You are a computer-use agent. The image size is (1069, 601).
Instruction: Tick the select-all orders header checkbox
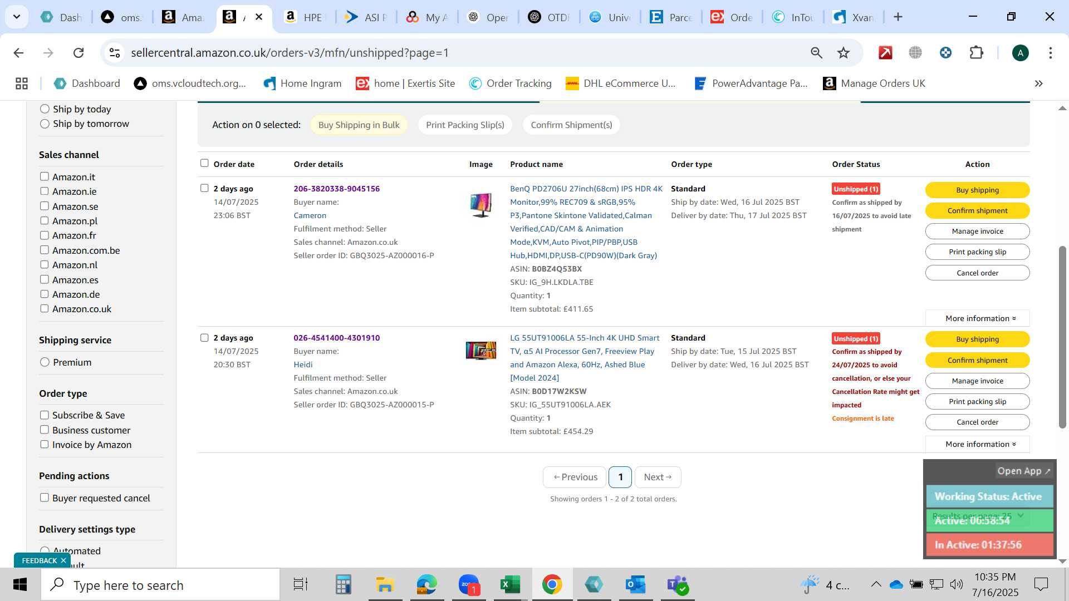tap(204, 163)
